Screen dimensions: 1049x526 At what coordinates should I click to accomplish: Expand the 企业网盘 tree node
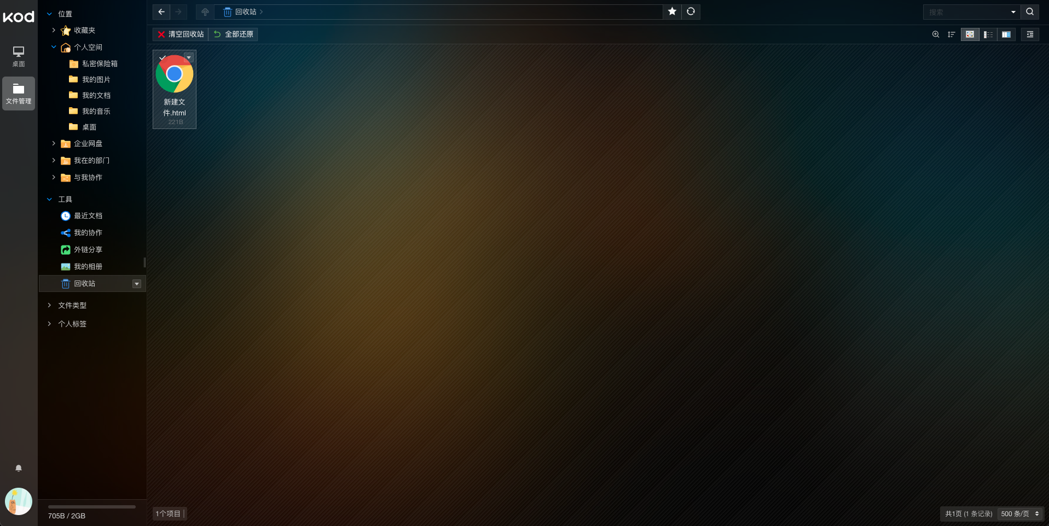(x=54, y=143)
